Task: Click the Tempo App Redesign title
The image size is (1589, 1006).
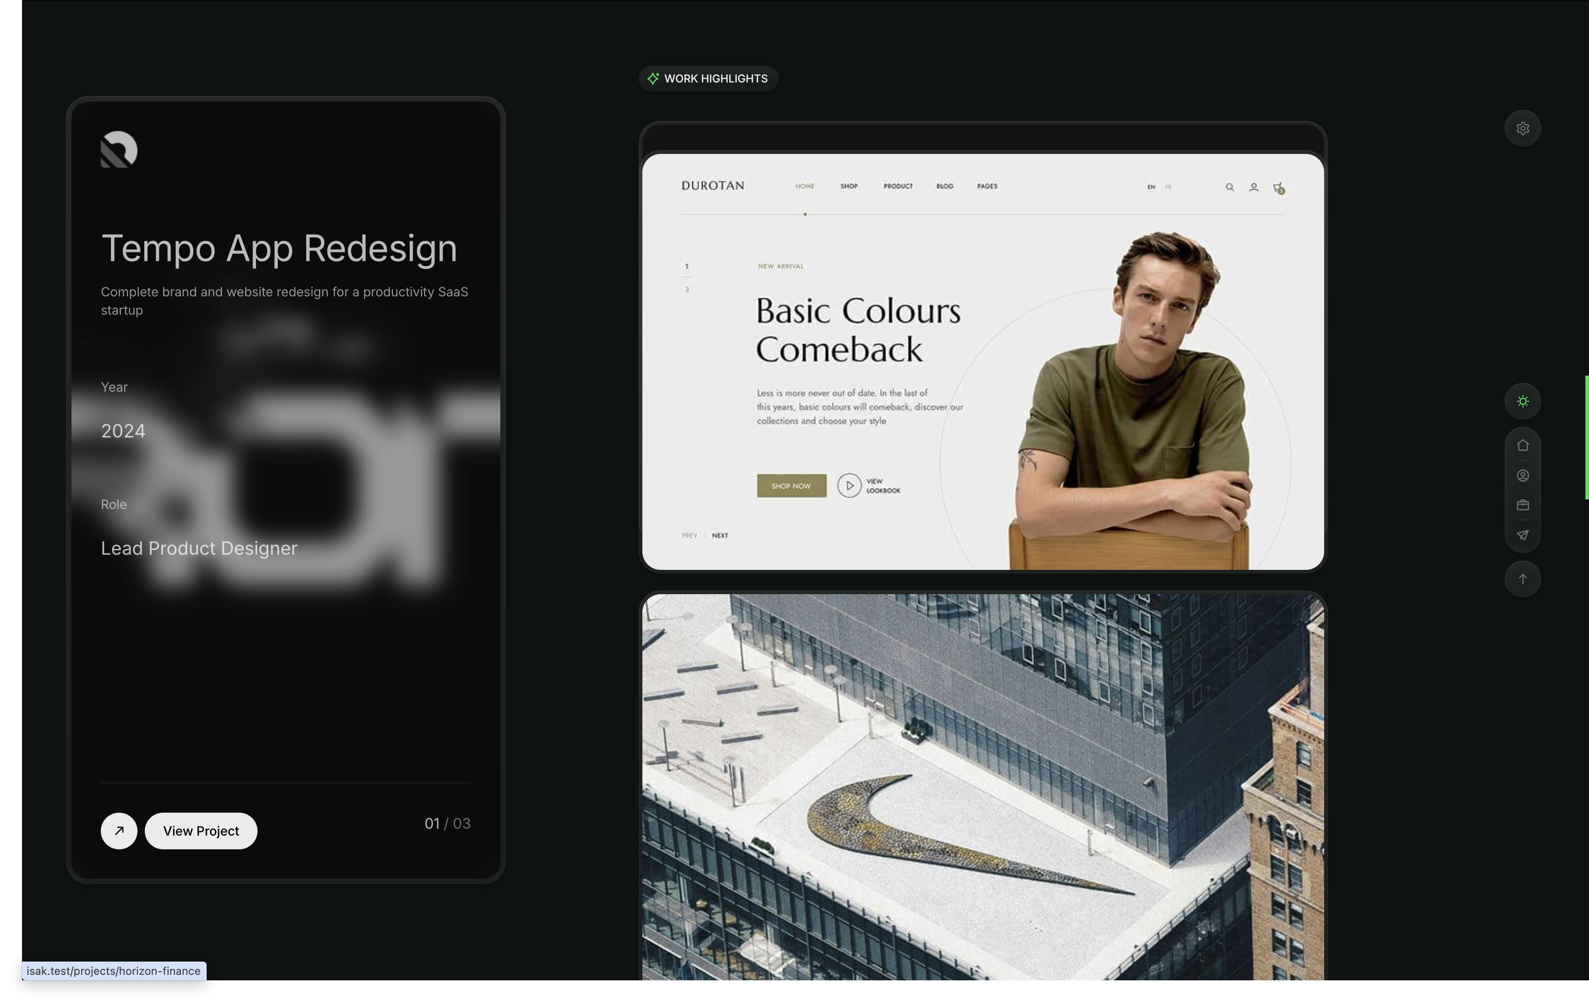Action: coord(279,249)
